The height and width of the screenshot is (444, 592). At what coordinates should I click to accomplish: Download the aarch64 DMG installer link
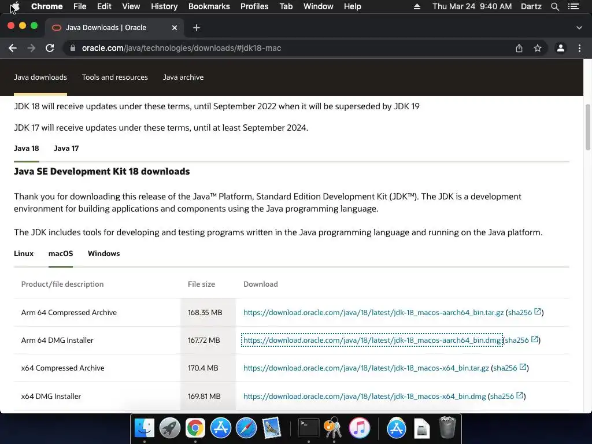click(372, 340)
